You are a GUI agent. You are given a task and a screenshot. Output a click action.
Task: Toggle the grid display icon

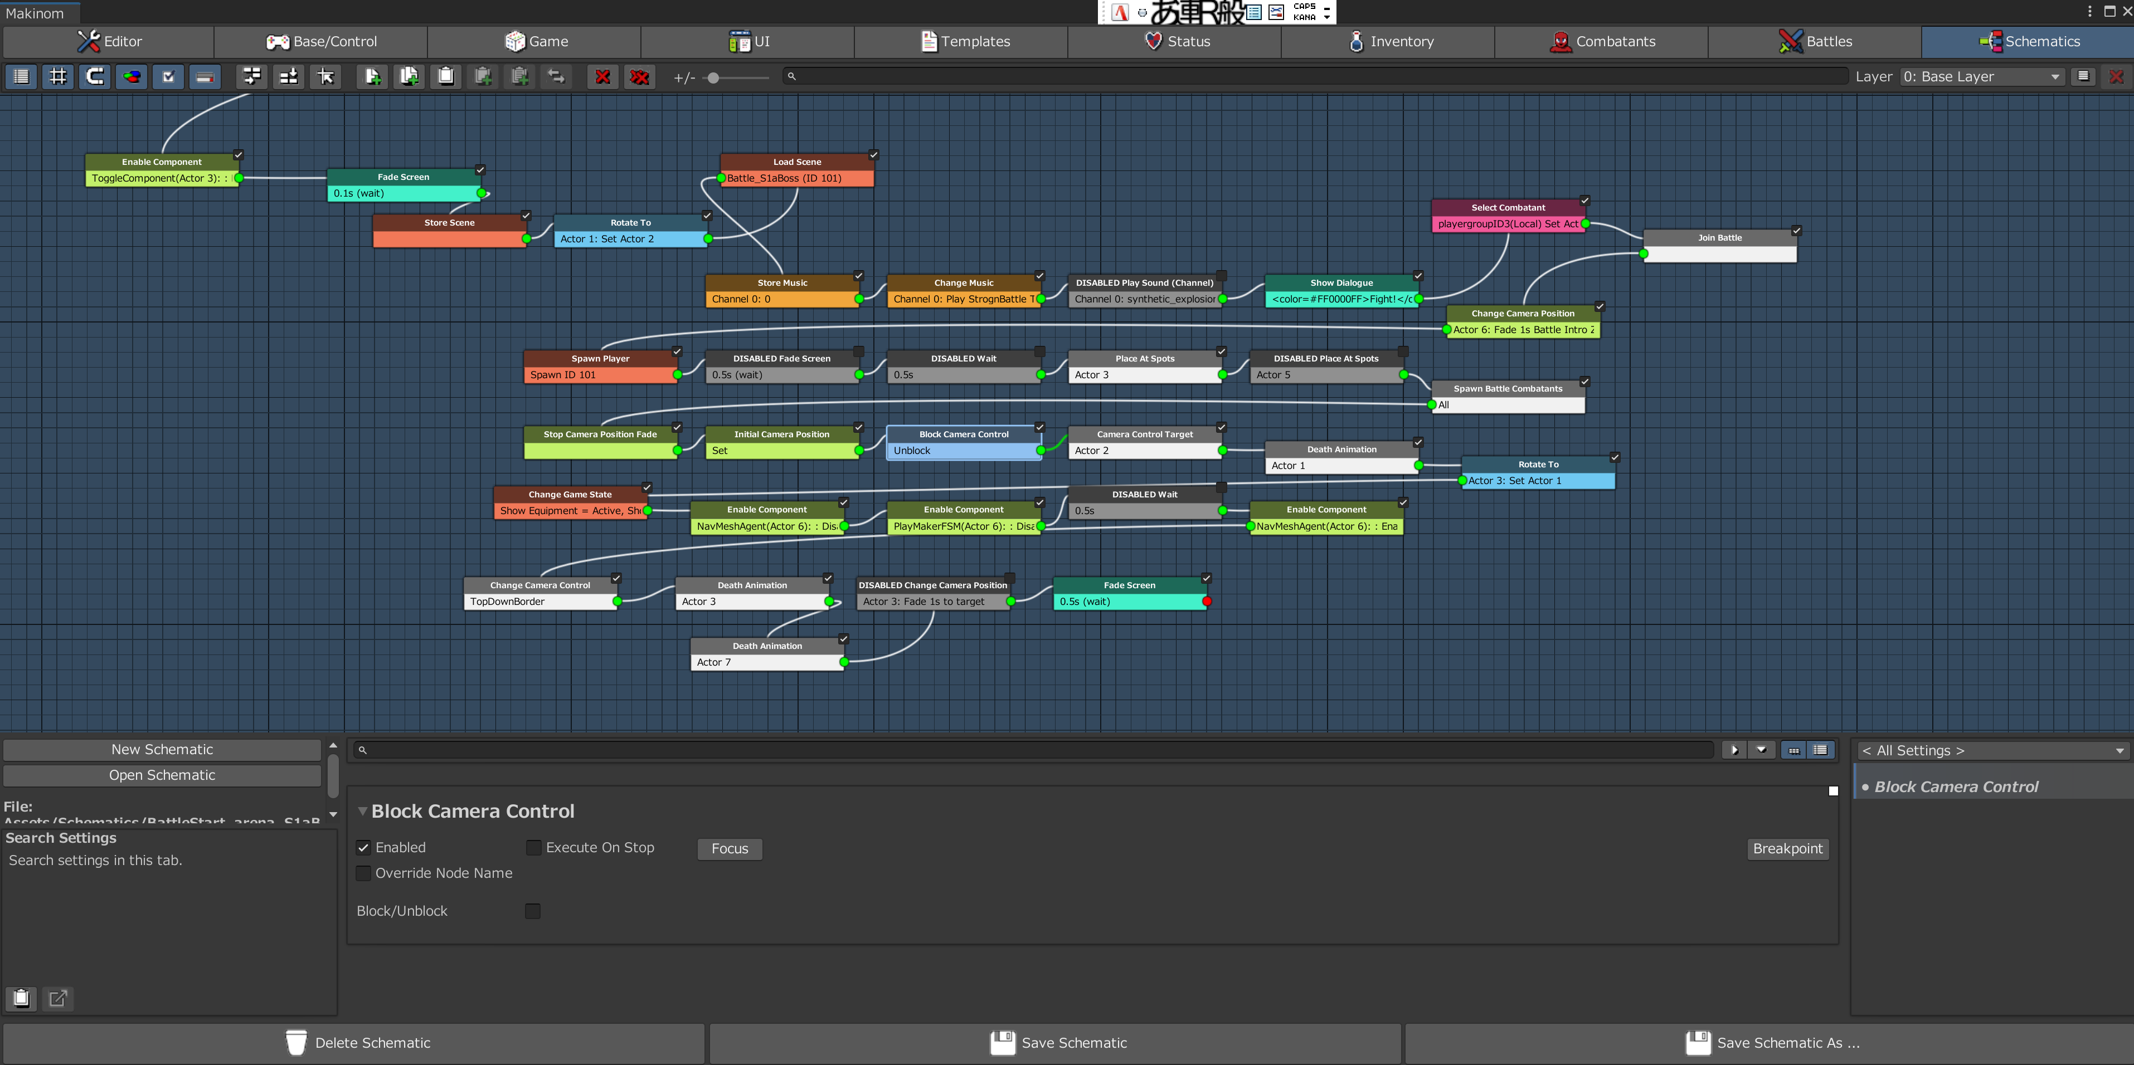[x=58, y=77]
